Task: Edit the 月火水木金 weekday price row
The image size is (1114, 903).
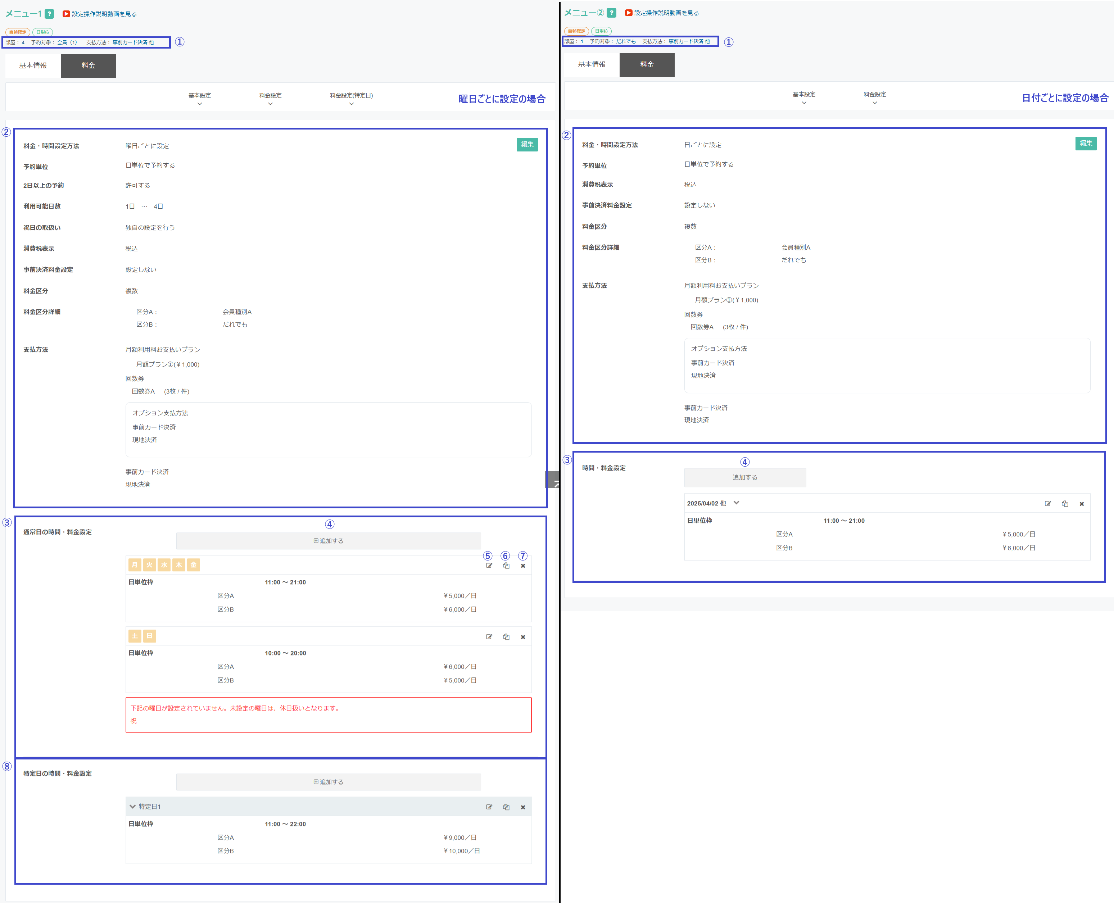Action: (489, 566)
